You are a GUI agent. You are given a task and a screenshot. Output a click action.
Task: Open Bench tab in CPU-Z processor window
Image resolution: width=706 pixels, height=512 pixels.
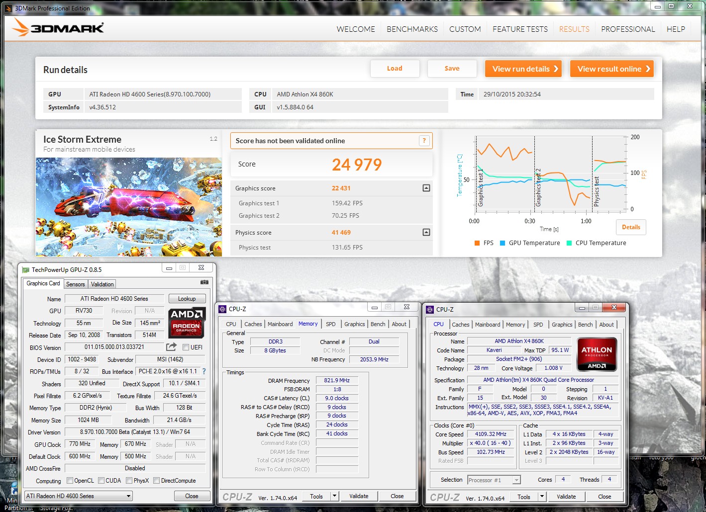(586, 325)
